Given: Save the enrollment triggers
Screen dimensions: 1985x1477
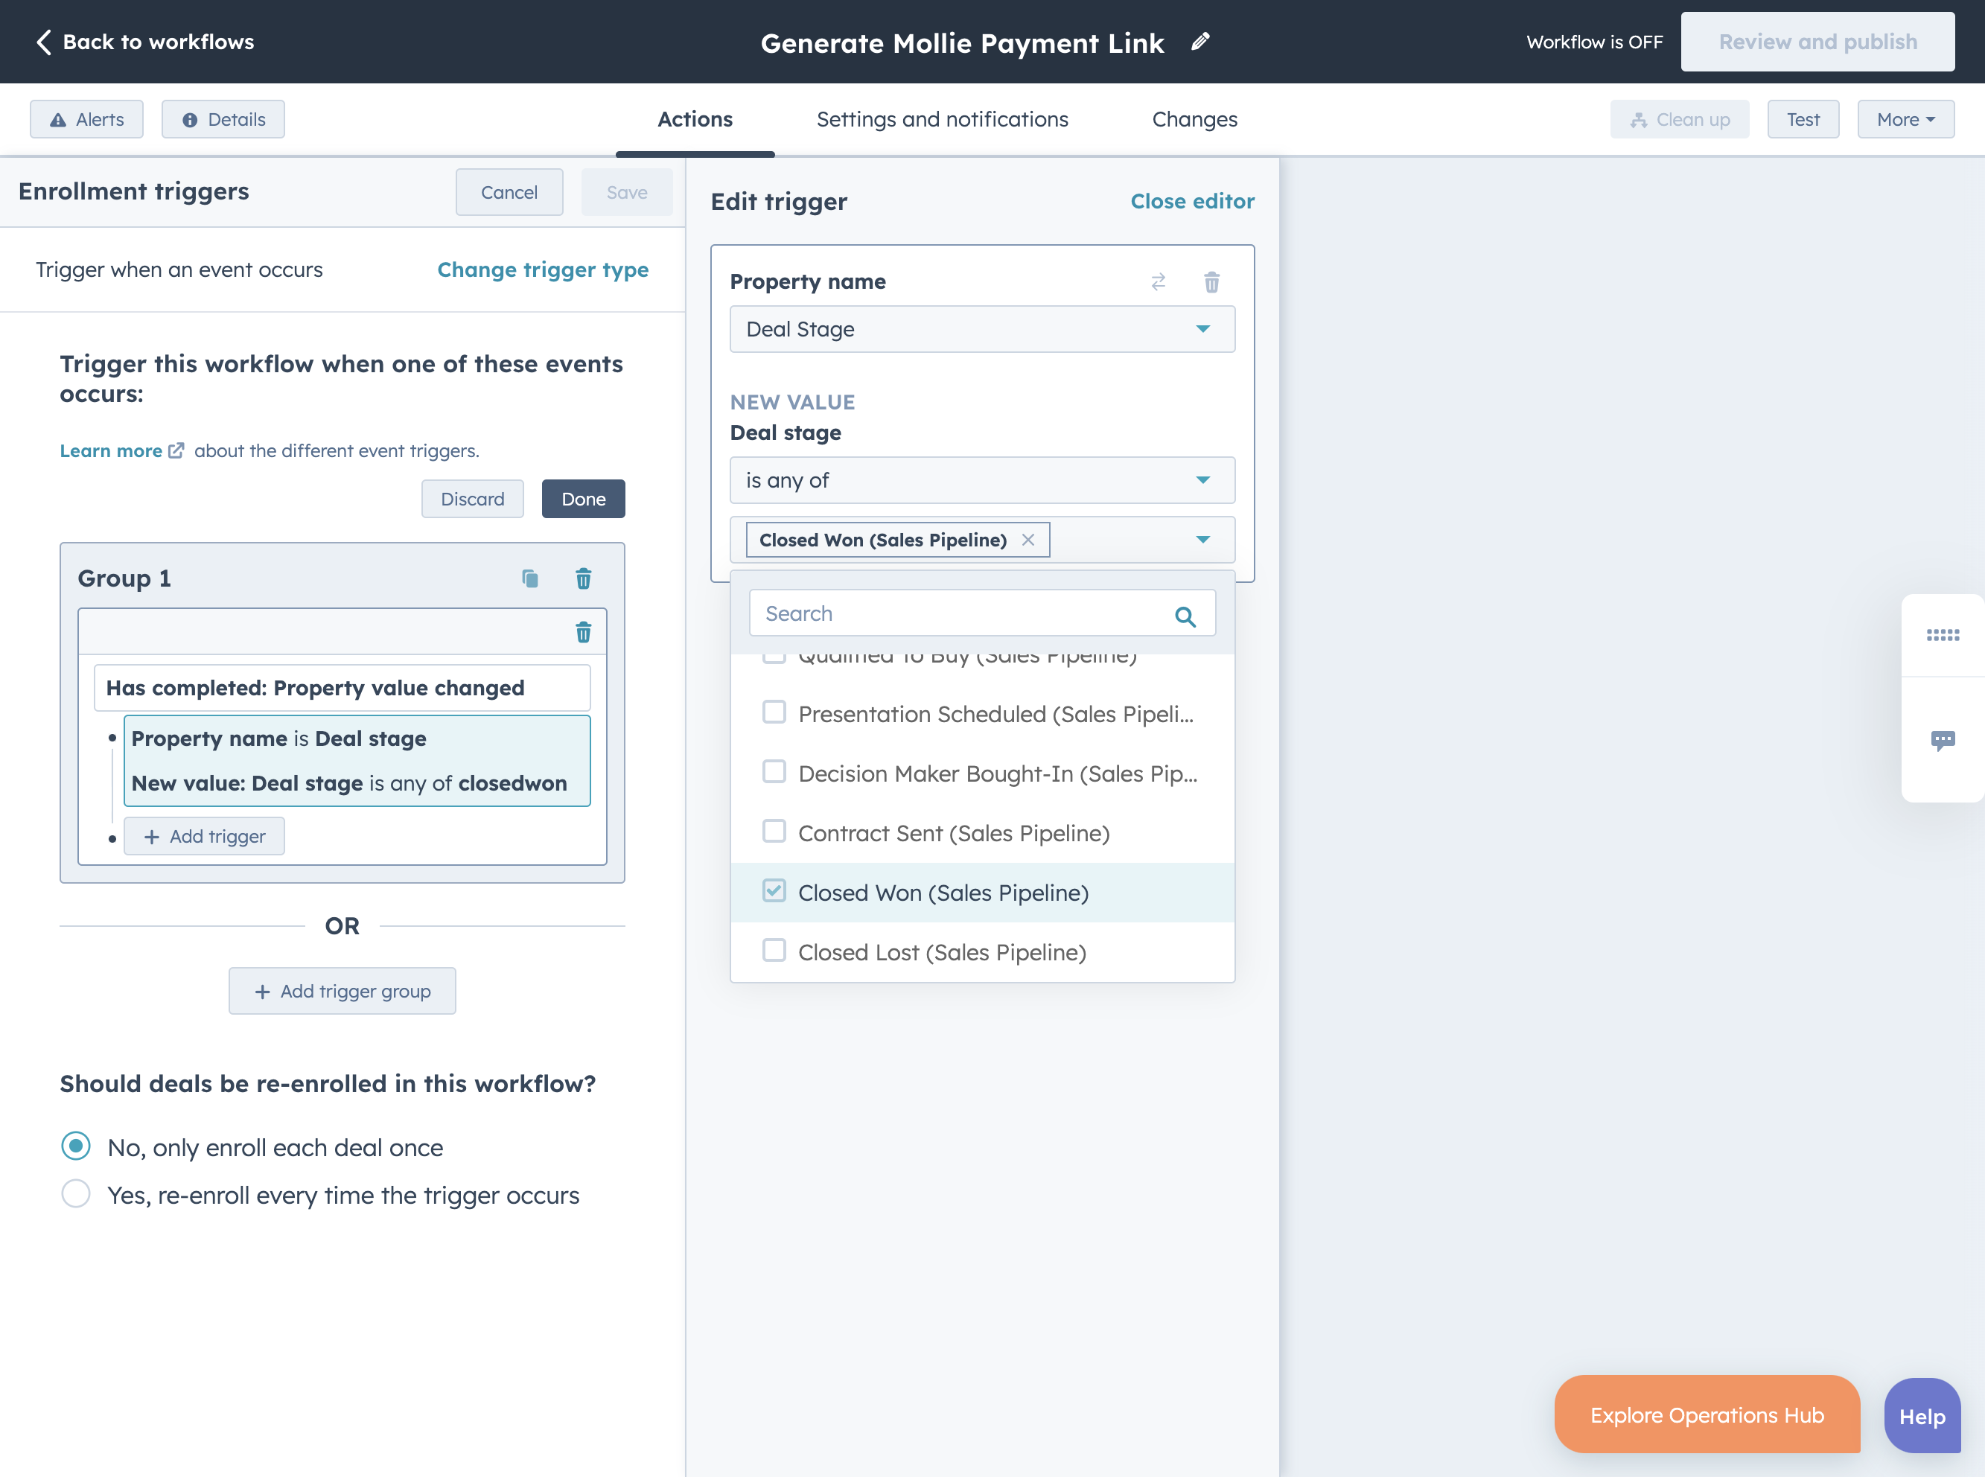Looking at the screenshot, I should pos(627,192).
